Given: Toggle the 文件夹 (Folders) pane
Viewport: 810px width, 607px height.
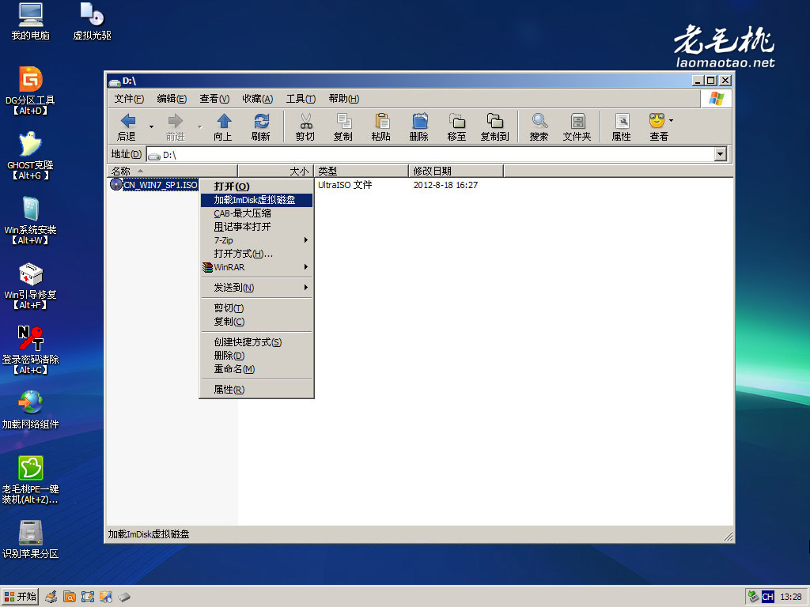Looking at the screenshot, I should 577,127.
